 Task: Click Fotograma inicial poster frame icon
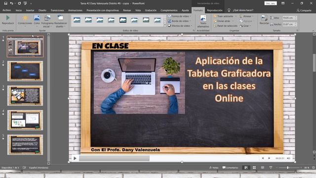(47, 21)
